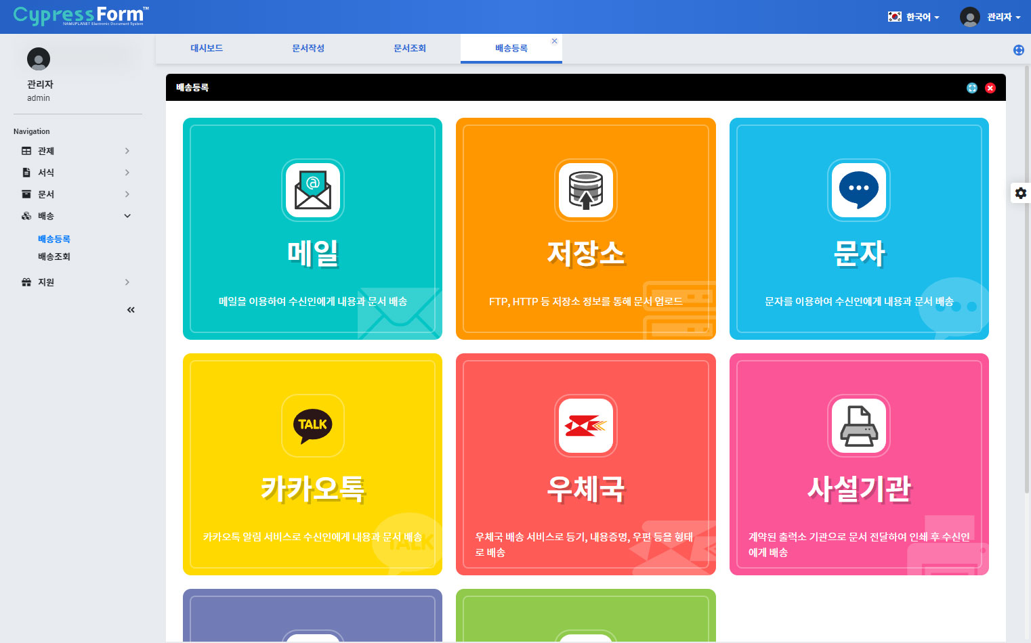Close the 배송등록 tab with small x

tap(554, 41)
